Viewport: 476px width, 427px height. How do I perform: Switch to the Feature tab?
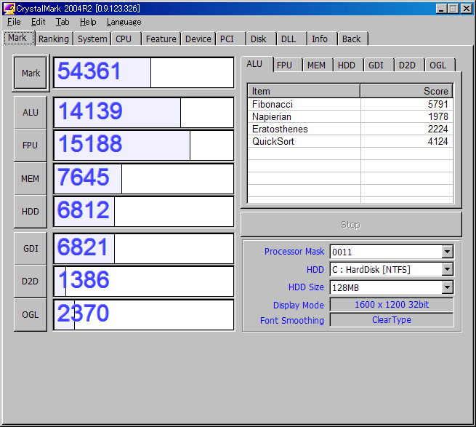coord(161,39)
